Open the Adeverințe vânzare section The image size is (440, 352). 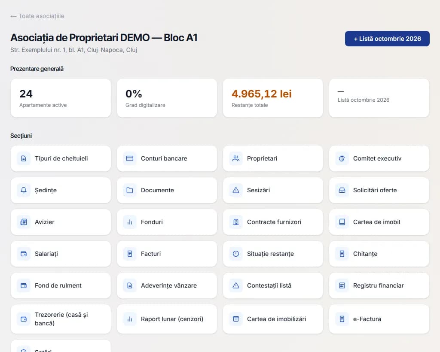[167, 285]
